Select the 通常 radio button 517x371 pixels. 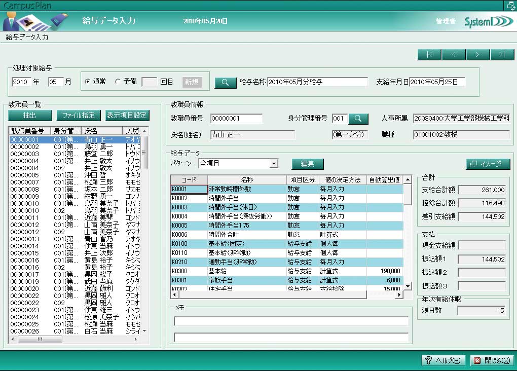coord(88,82)
